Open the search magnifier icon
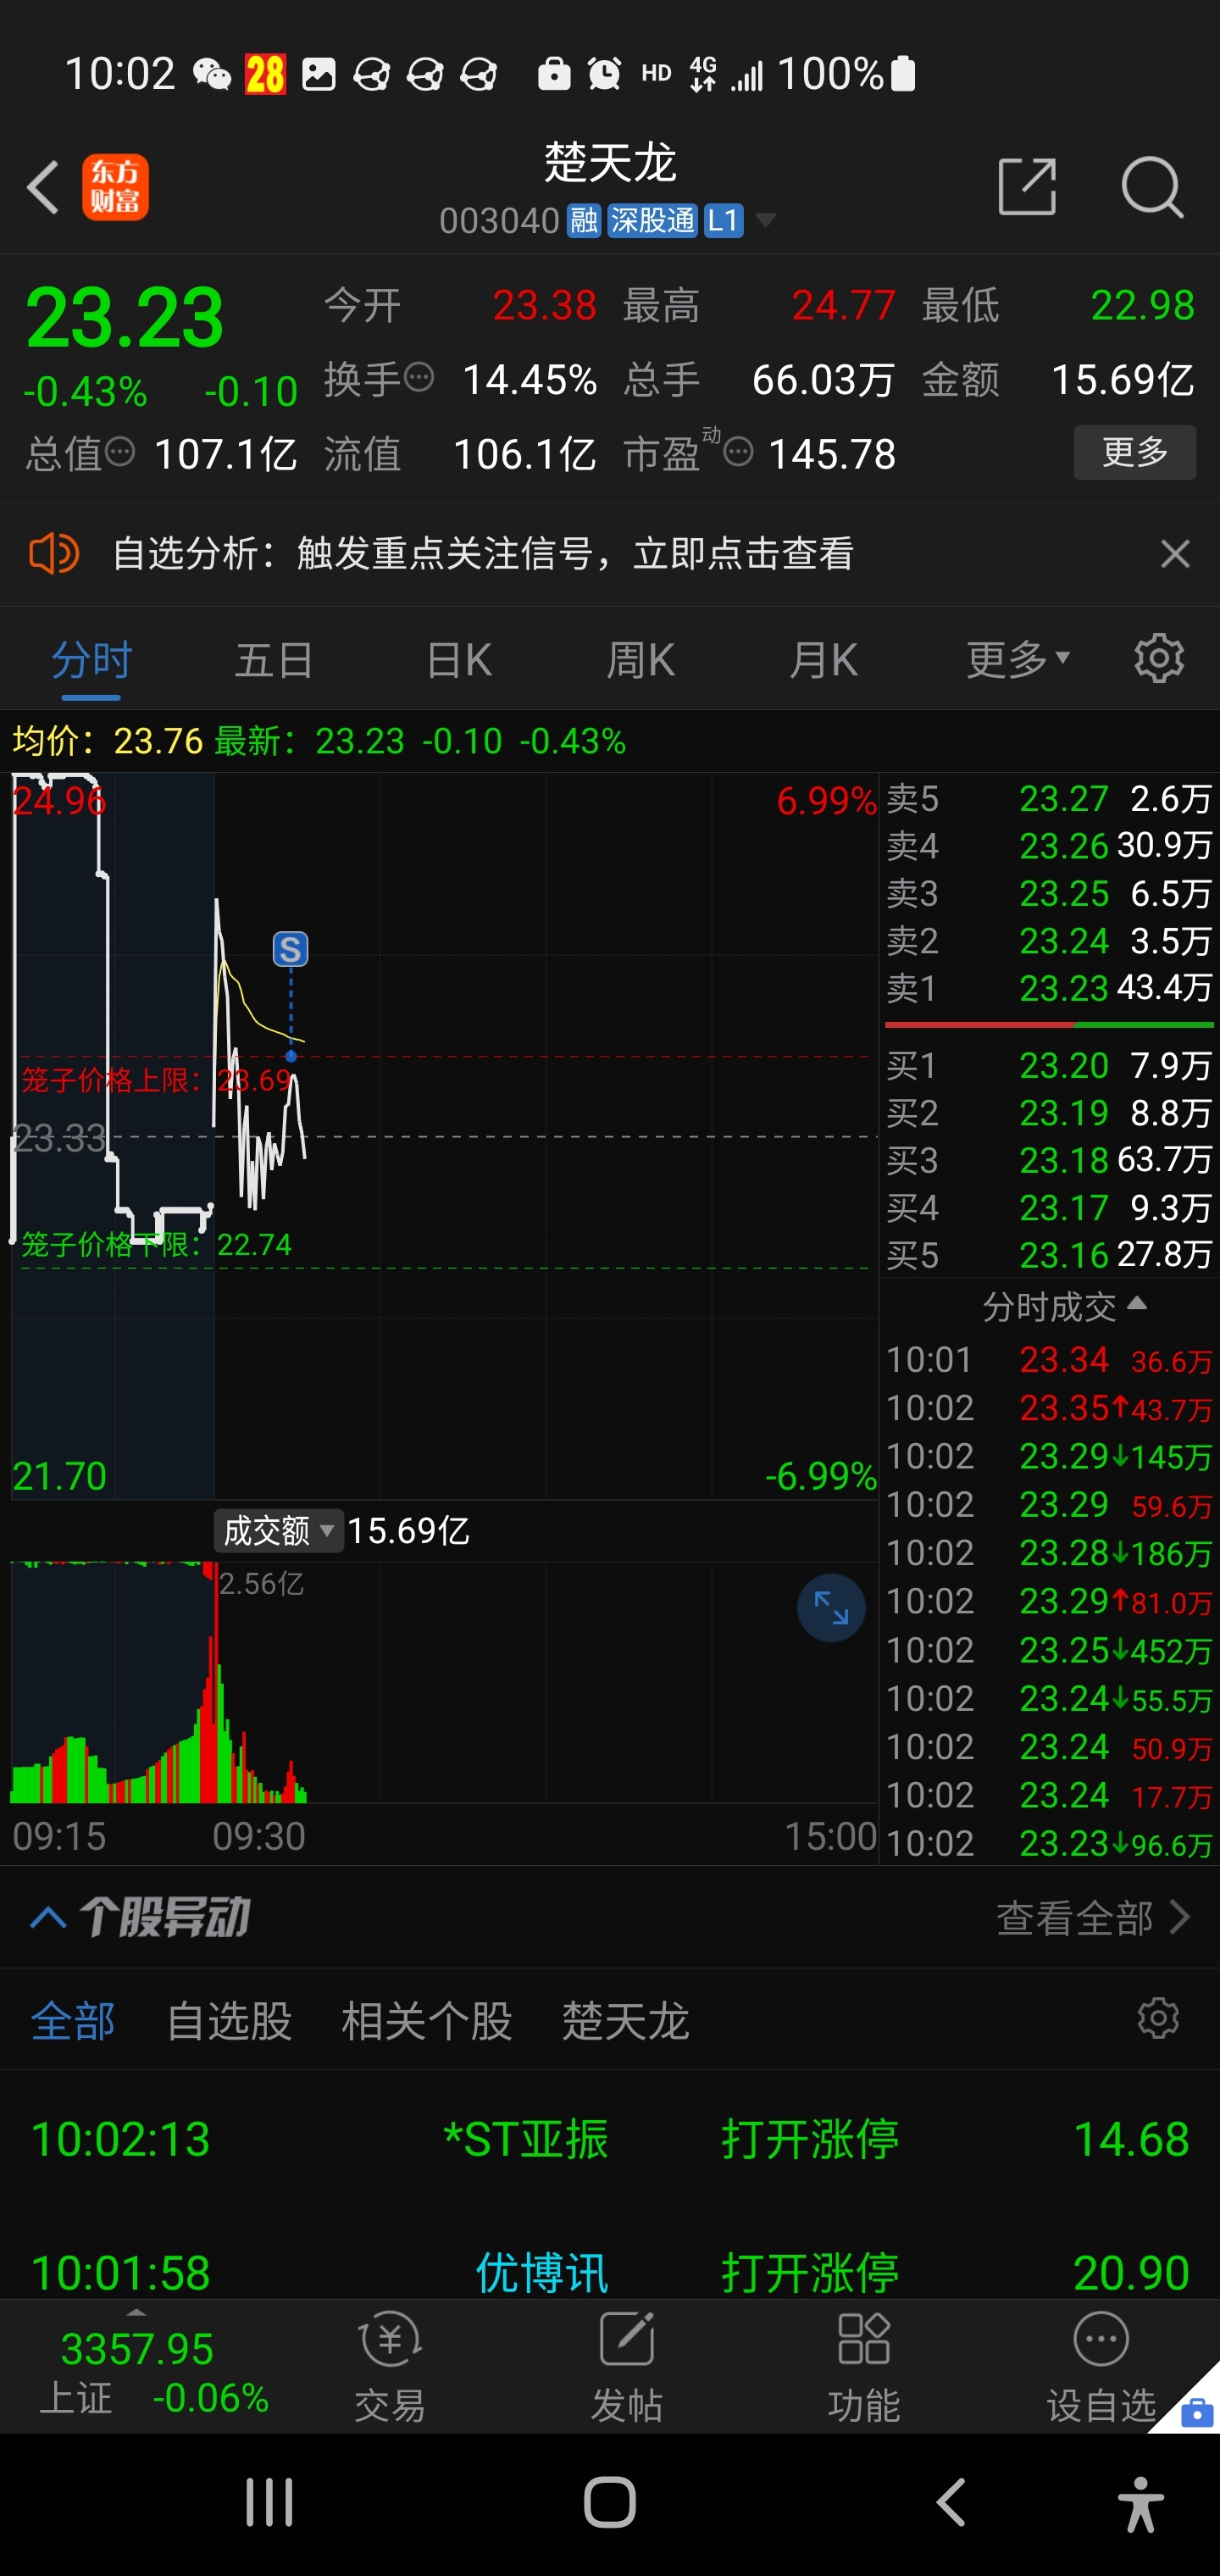The width and height of the screenshot is (1220, 2576). (1152, 187)
